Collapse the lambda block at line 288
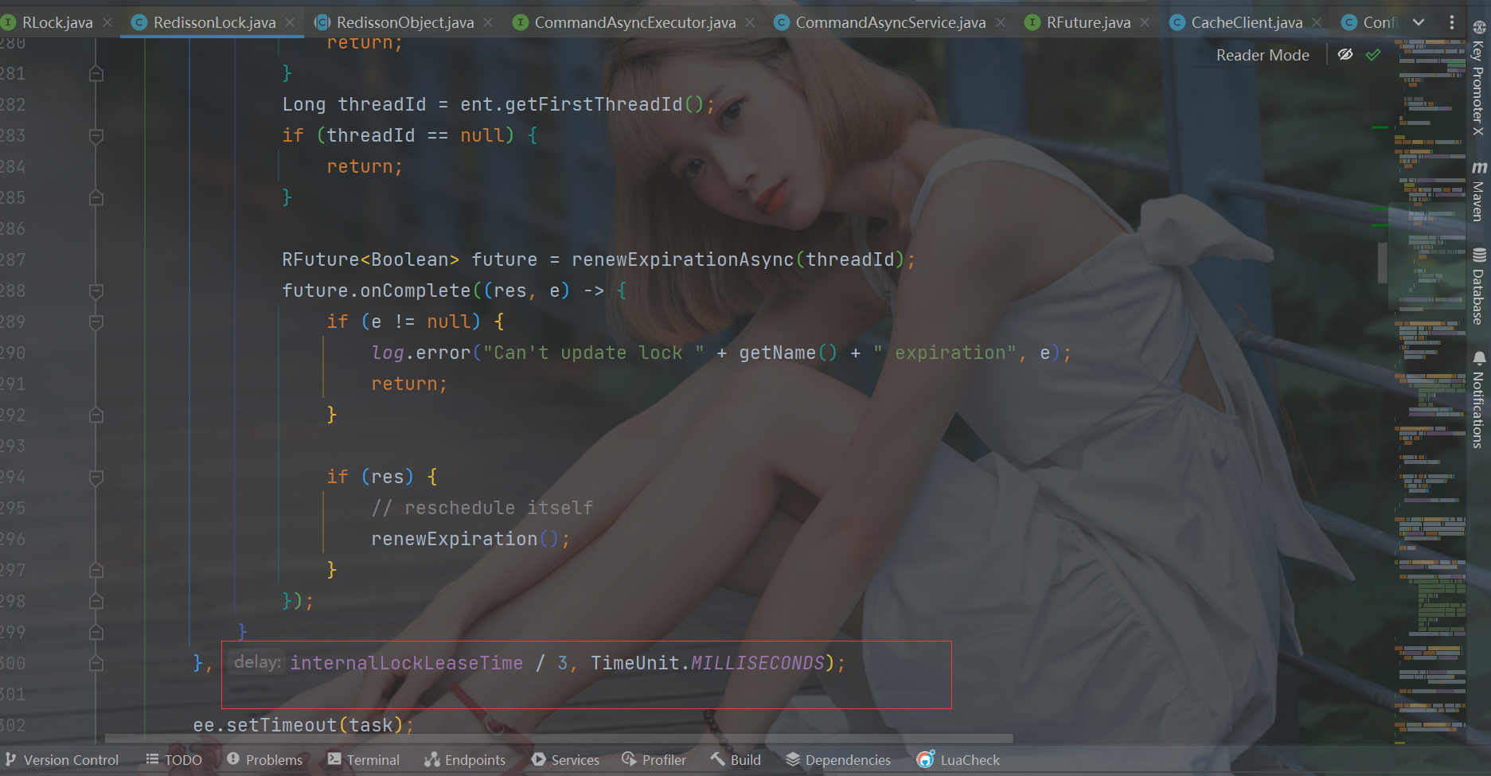1491x776 pixels. [x=96, y=291]
